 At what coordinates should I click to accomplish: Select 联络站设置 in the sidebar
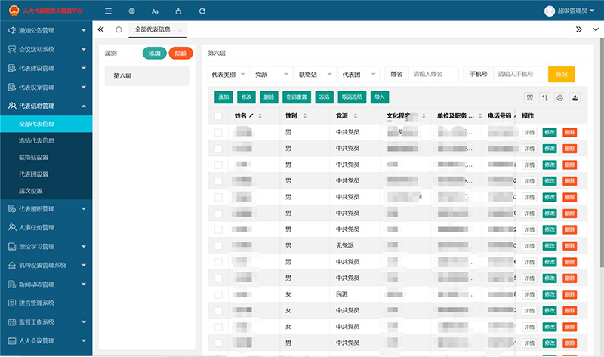(x=34, y=157)
